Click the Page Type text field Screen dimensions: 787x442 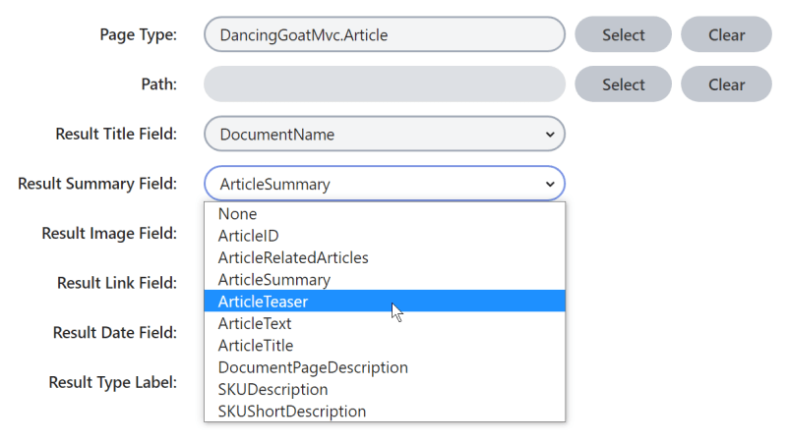pos(384,35)
